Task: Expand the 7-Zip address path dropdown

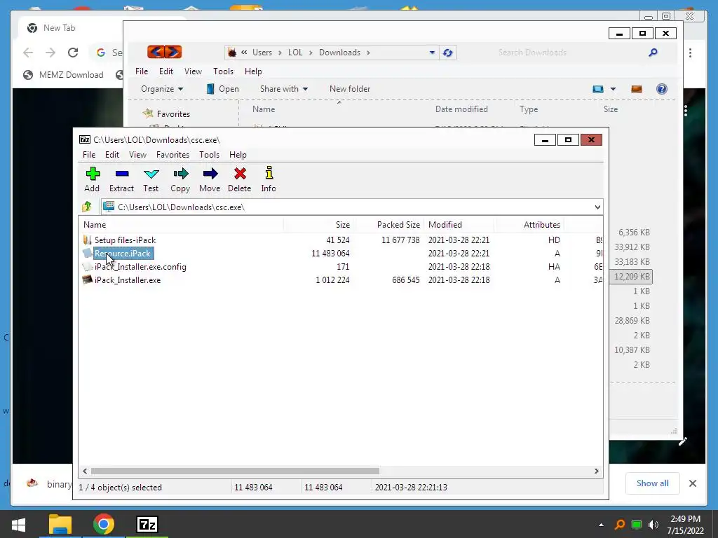Action: (x=597, y=207)
